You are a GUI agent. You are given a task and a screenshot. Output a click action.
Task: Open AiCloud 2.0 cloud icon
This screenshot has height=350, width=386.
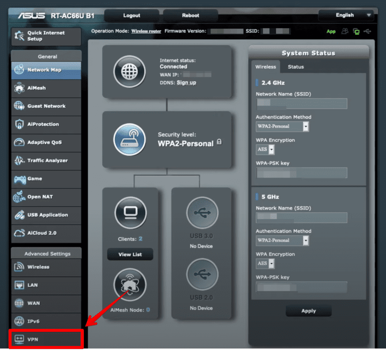19,233
